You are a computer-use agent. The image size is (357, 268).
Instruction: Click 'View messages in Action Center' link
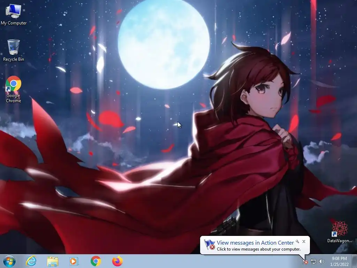[x=255, y=243]
